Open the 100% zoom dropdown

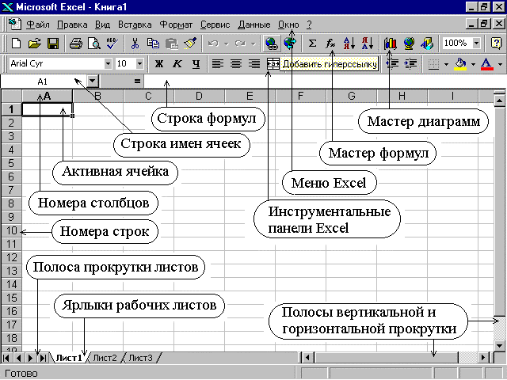pyautogui.click(x=476, y=43)
